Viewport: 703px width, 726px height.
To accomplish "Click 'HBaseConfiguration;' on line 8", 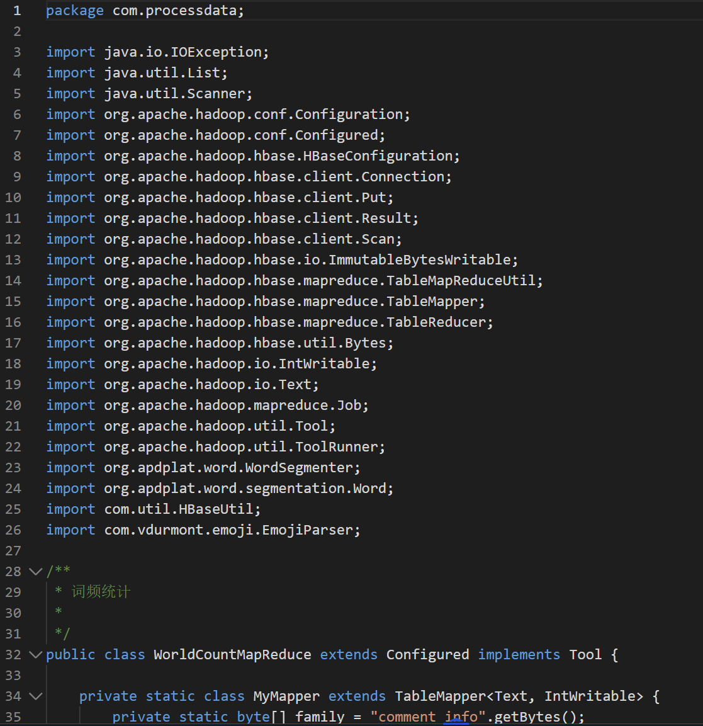I will (x=382, y=156).
